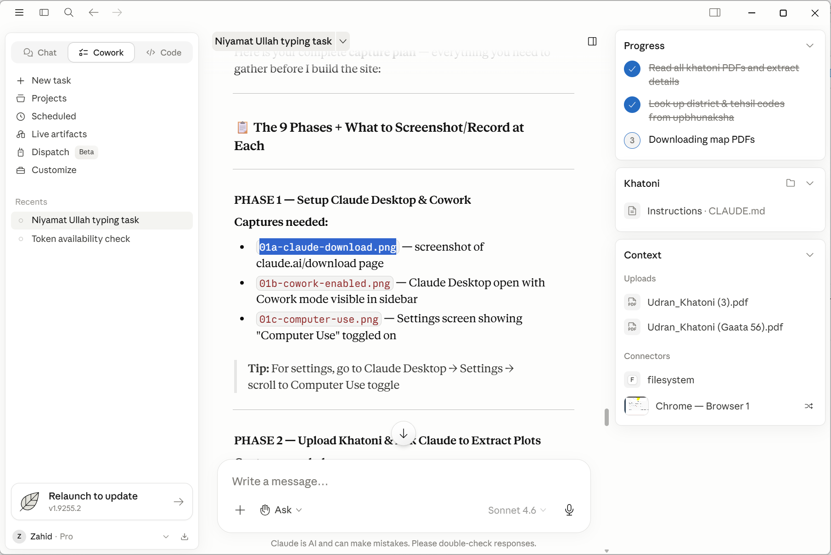Switch to the Chat tab

pos(40,52)
